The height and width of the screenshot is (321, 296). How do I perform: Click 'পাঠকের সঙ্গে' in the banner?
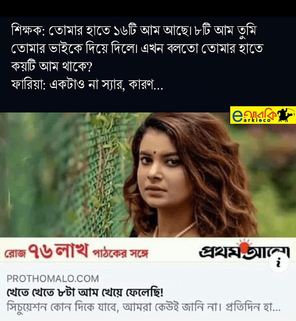pos(120,254)
